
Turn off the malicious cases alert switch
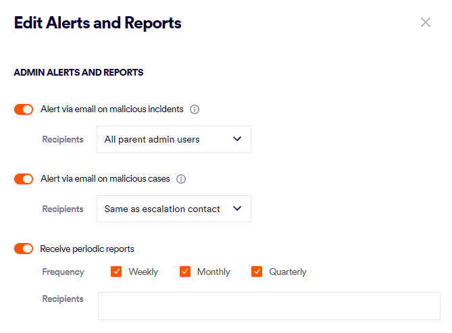coord(24,179)
